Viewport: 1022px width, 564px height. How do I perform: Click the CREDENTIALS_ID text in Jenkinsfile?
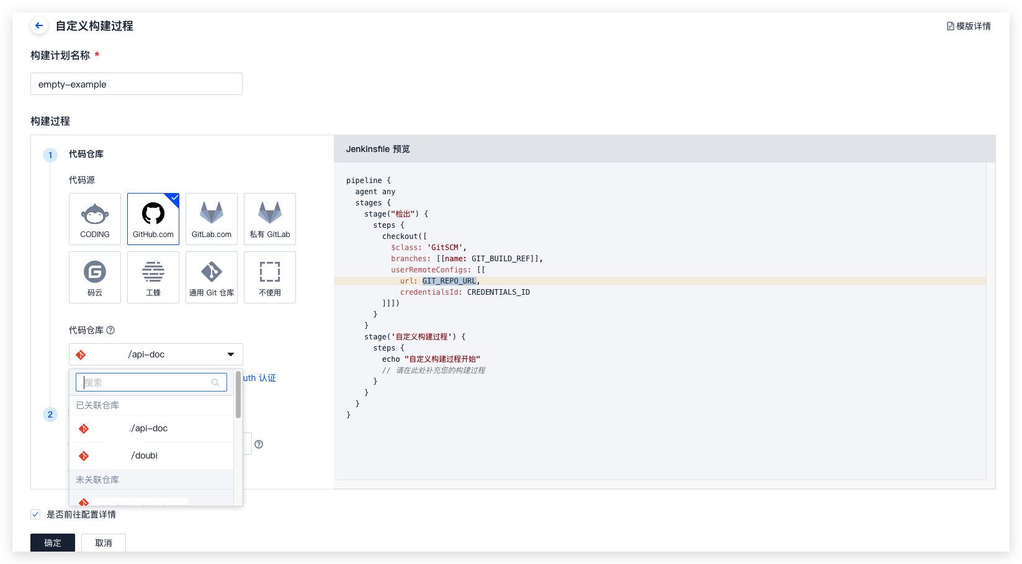click(x=498, y=292)
